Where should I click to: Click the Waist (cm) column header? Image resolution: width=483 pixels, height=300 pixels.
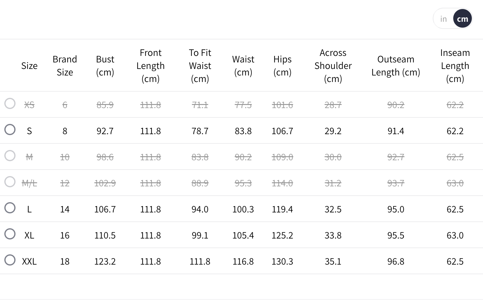pos(243,66)
